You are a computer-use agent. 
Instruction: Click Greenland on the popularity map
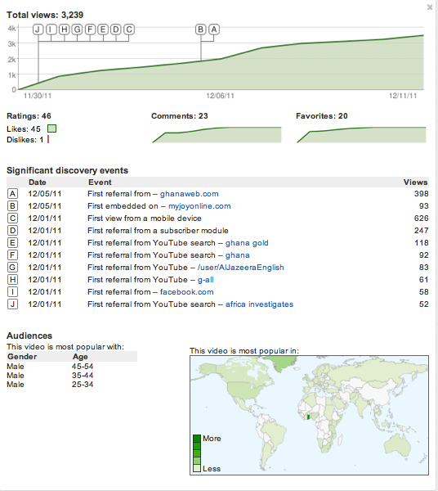click(279, 364)
